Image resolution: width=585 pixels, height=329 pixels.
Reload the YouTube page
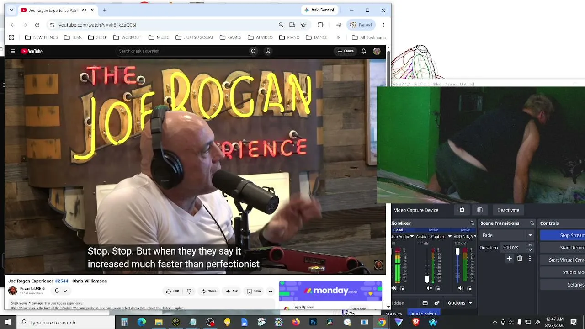point(37,25)
